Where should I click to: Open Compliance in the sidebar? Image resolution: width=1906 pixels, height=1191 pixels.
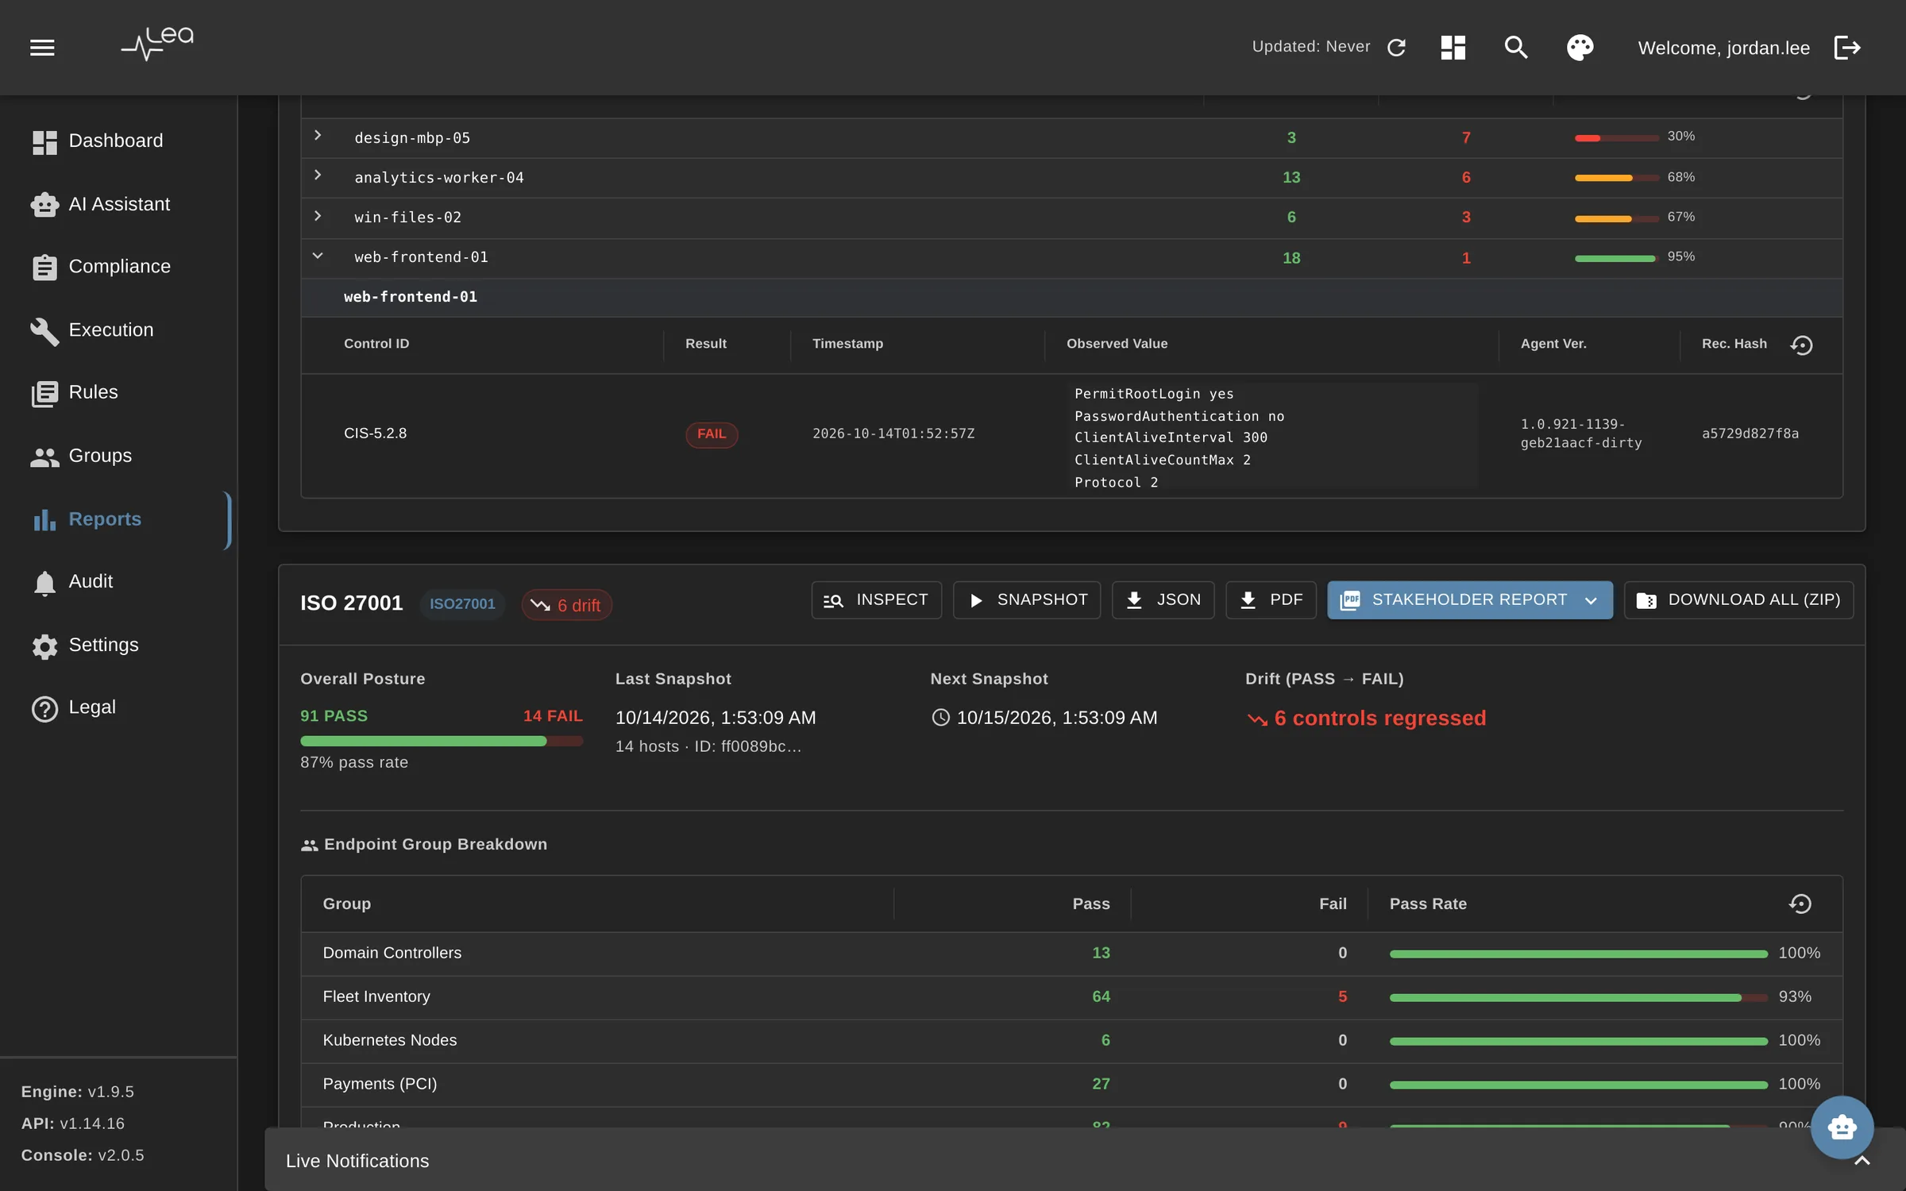pos(119,267)
